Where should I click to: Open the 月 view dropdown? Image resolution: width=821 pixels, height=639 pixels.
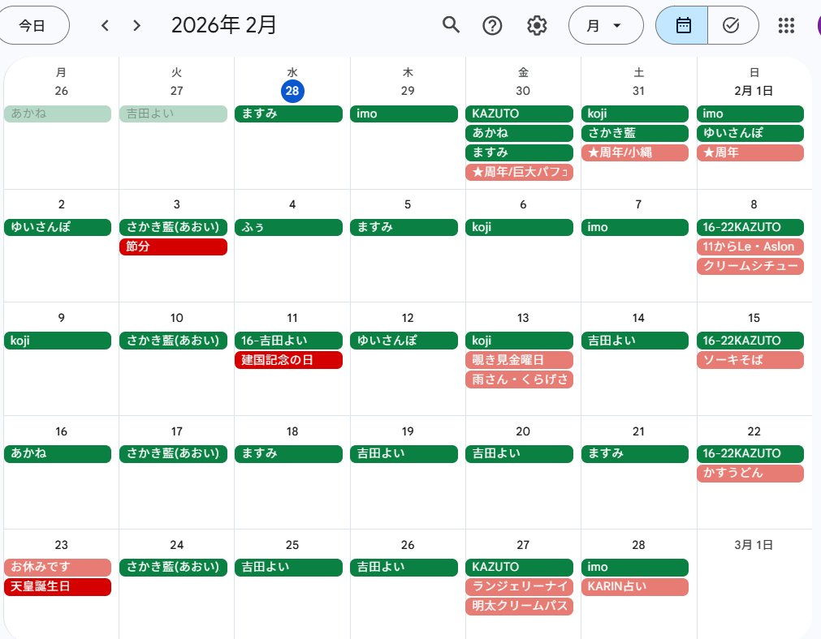(x=606, y=25)
